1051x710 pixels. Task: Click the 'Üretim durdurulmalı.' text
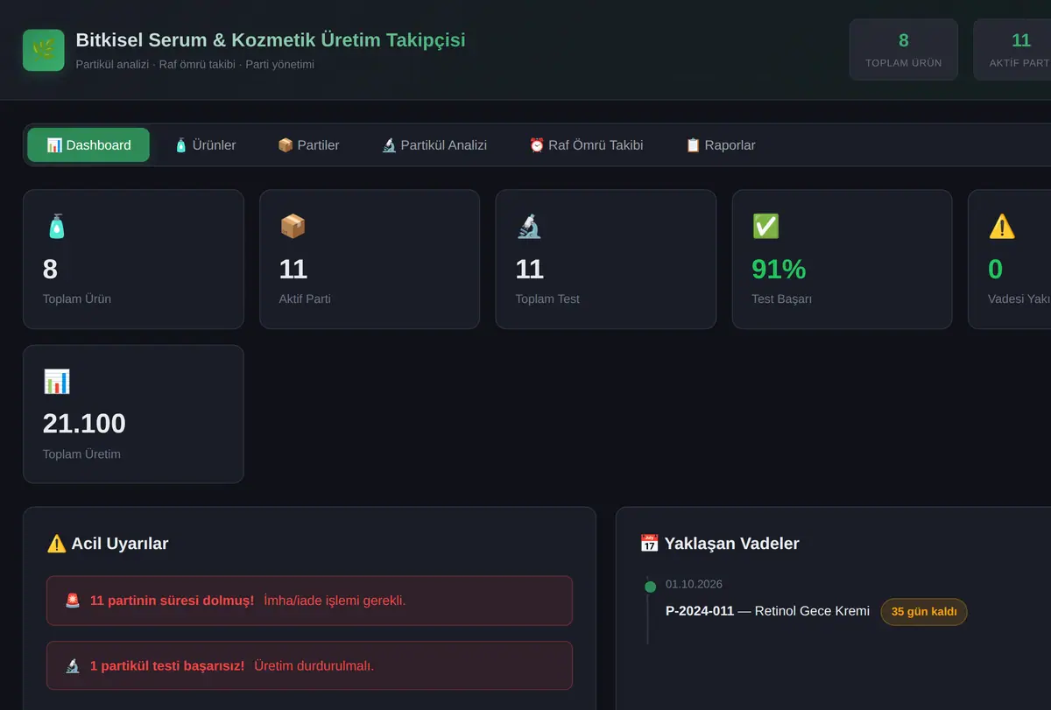coord(314,665)
